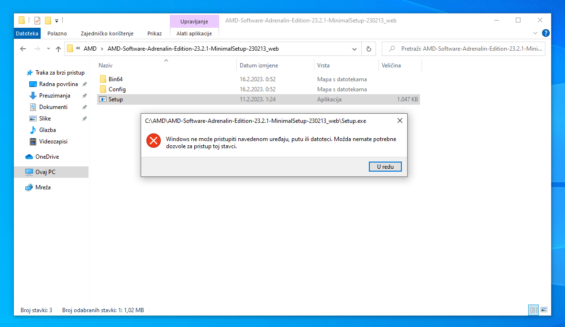Image resolution: width=565 pixels, height=327 pixels.
Task: Open OneDrive in the sidebar
Action: (47, 157)
